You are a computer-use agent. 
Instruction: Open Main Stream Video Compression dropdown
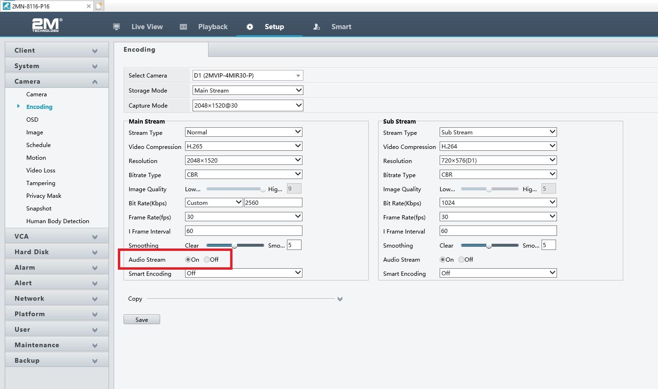coord(244,146)
